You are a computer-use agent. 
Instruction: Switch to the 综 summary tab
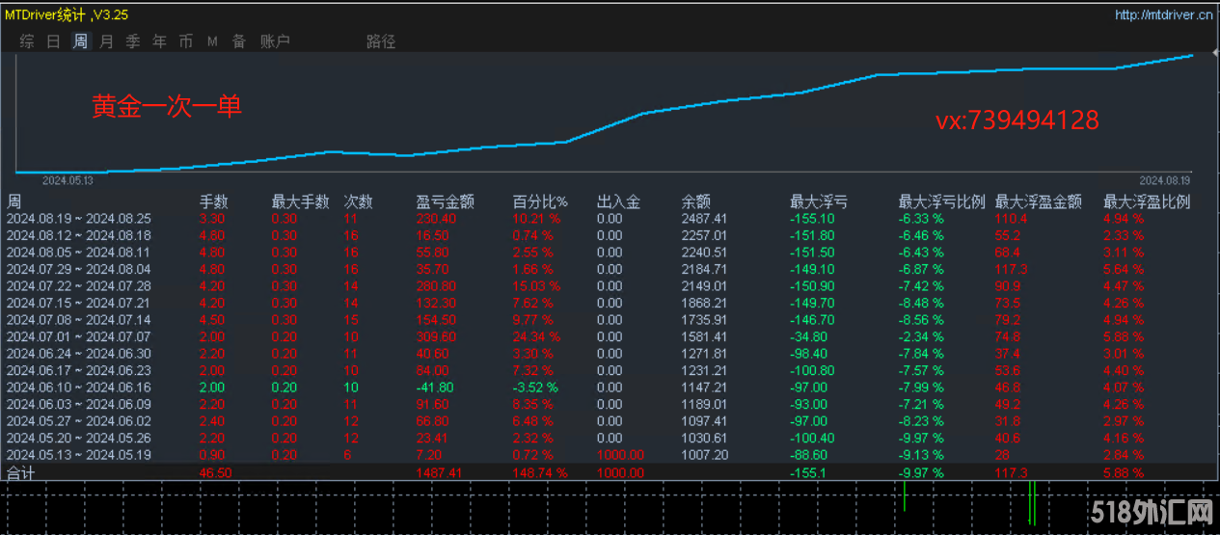[27, 41]
